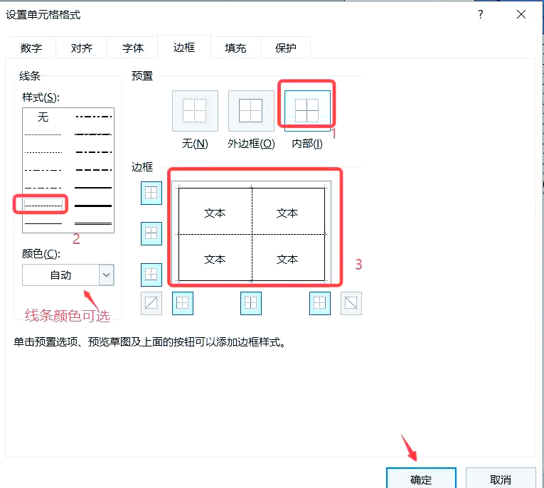Apply the 内部(I) inside border preset
Image resolution: width=544 pixels, height=488 pixels.
click(307, 111)
